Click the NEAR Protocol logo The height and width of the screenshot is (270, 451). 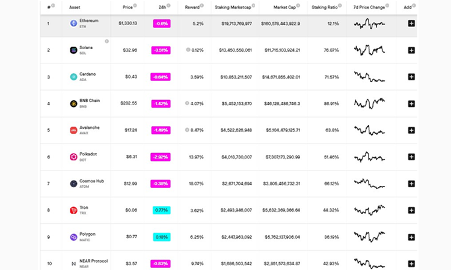[73, 263]
